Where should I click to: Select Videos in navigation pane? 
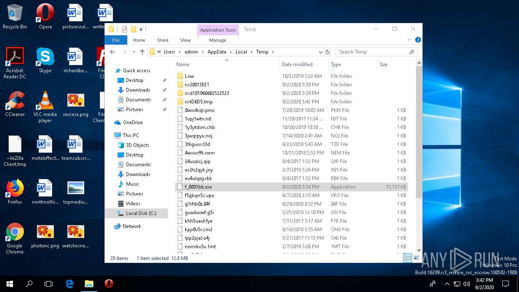[133, 203]
